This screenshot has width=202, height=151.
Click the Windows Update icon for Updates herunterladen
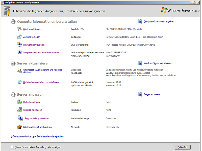(20, 82)
